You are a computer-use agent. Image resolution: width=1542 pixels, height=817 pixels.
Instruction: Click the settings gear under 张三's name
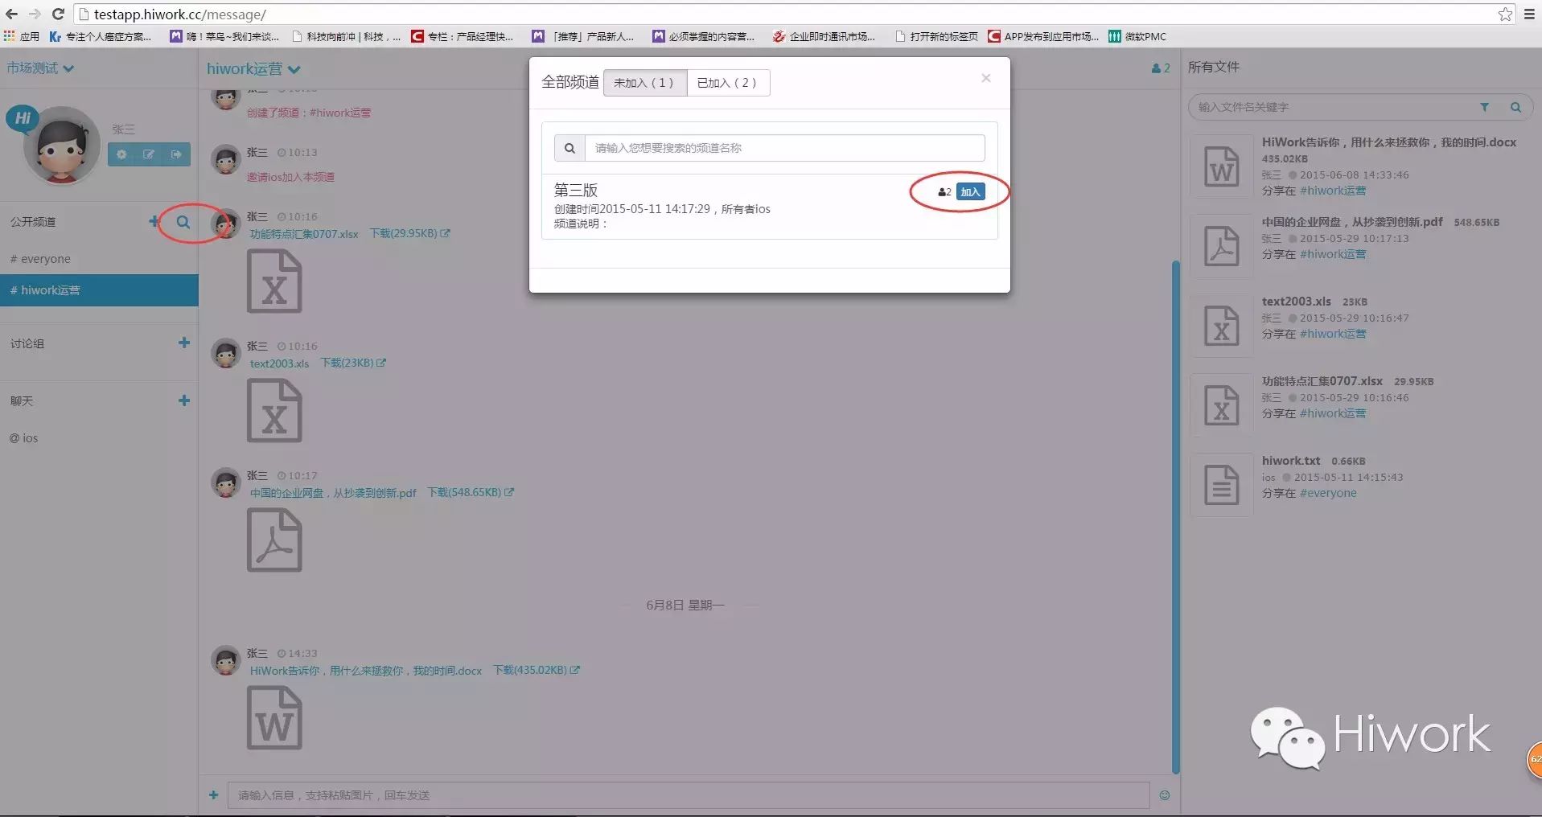click(x=121, y=154)
